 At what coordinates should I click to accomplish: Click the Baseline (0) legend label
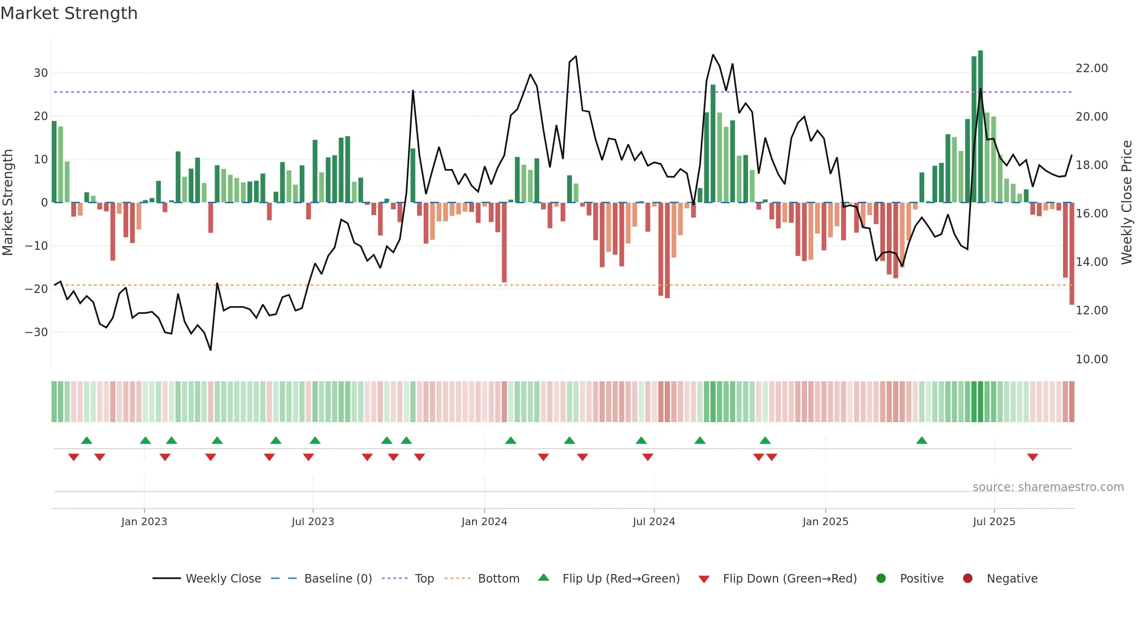coord(338,578)
